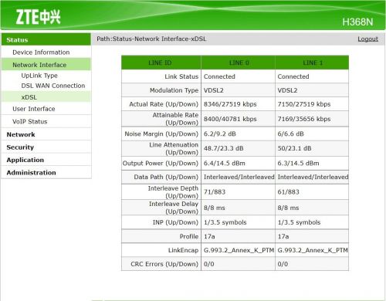Open VoIP Status page
386x301 pixels.
30,121
